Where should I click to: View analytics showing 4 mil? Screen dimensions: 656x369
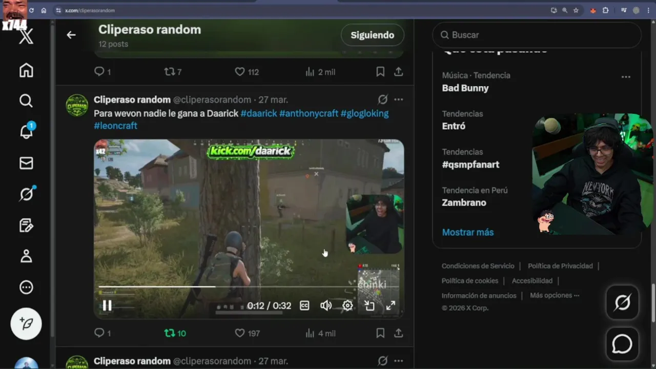(320, 333)
